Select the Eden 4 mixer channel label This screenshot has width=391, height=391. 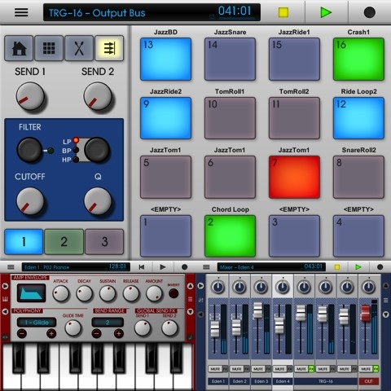pos(283,381)
